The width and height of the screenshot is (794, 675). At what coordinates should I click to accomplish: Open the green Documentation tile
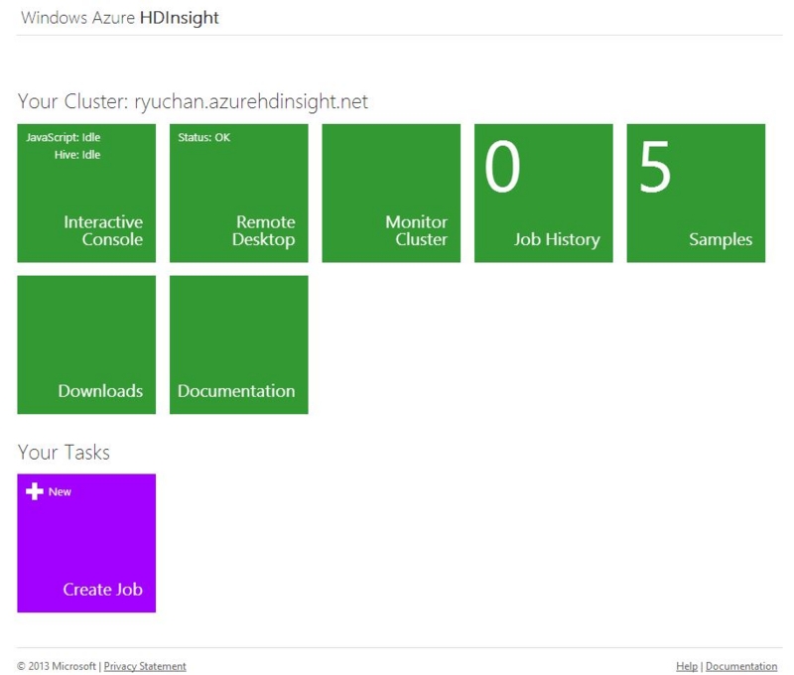pos(239,344)
